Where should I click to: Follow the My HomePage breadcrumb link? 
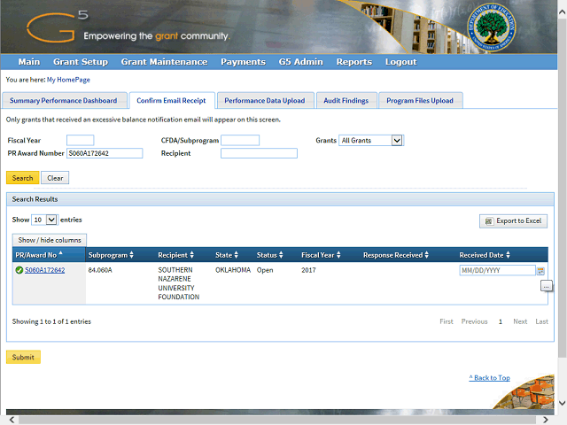coord(68,80)
